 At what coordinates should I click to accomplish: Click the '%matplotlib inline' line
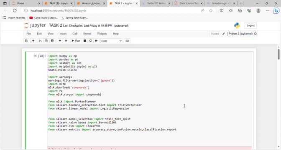tap(62, 70)
